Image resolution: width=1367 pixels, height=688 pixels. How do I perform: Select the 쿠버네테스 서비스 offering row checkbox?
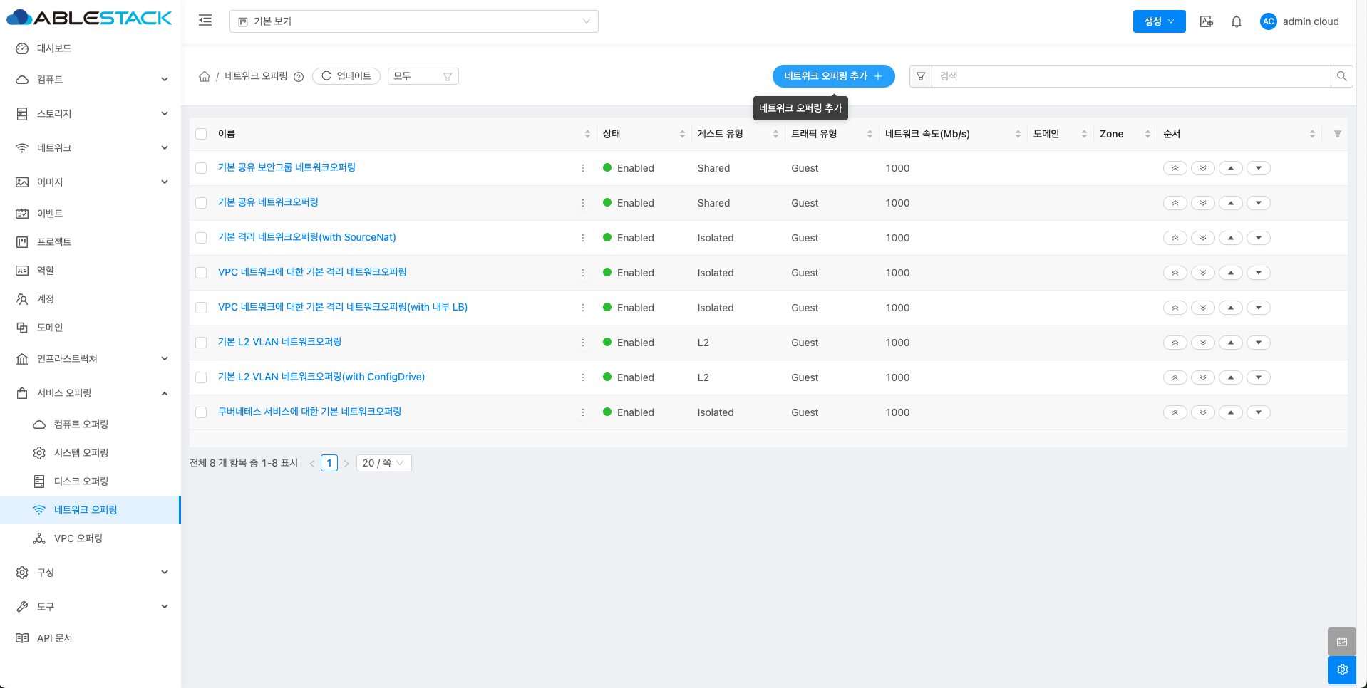coord(201,412)
